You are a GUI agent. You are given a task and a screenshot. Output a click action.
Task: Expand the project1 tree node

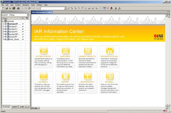5,24
